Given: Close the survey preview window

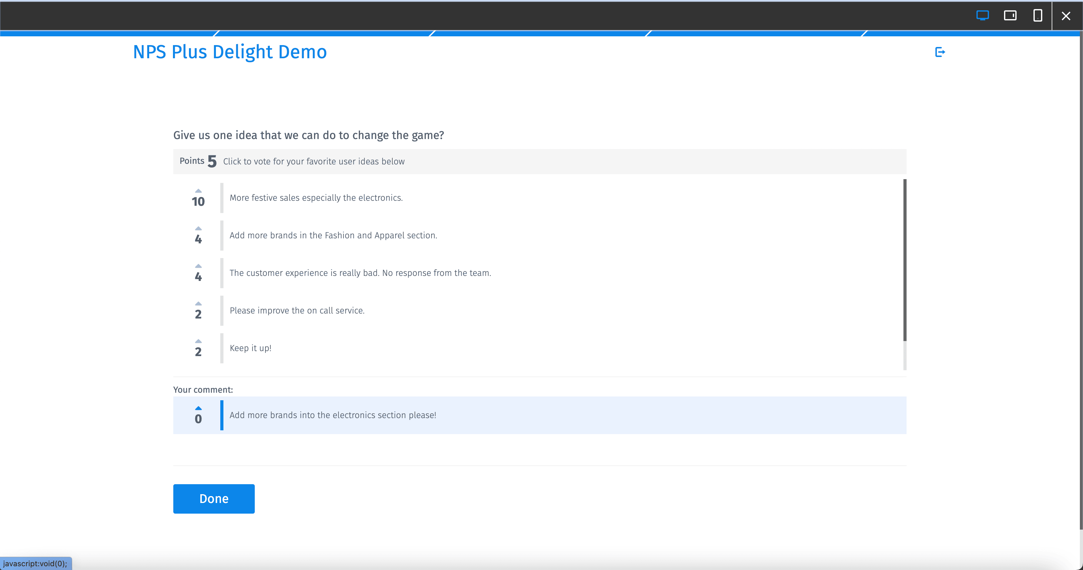Looking at the screenshot, I should tap(1066, 16).
